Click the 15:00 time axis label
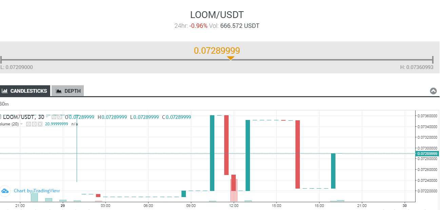 pos(276,206)
